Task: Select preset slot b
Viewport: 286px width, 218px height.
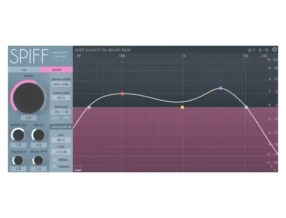Action: pos(254,50)
